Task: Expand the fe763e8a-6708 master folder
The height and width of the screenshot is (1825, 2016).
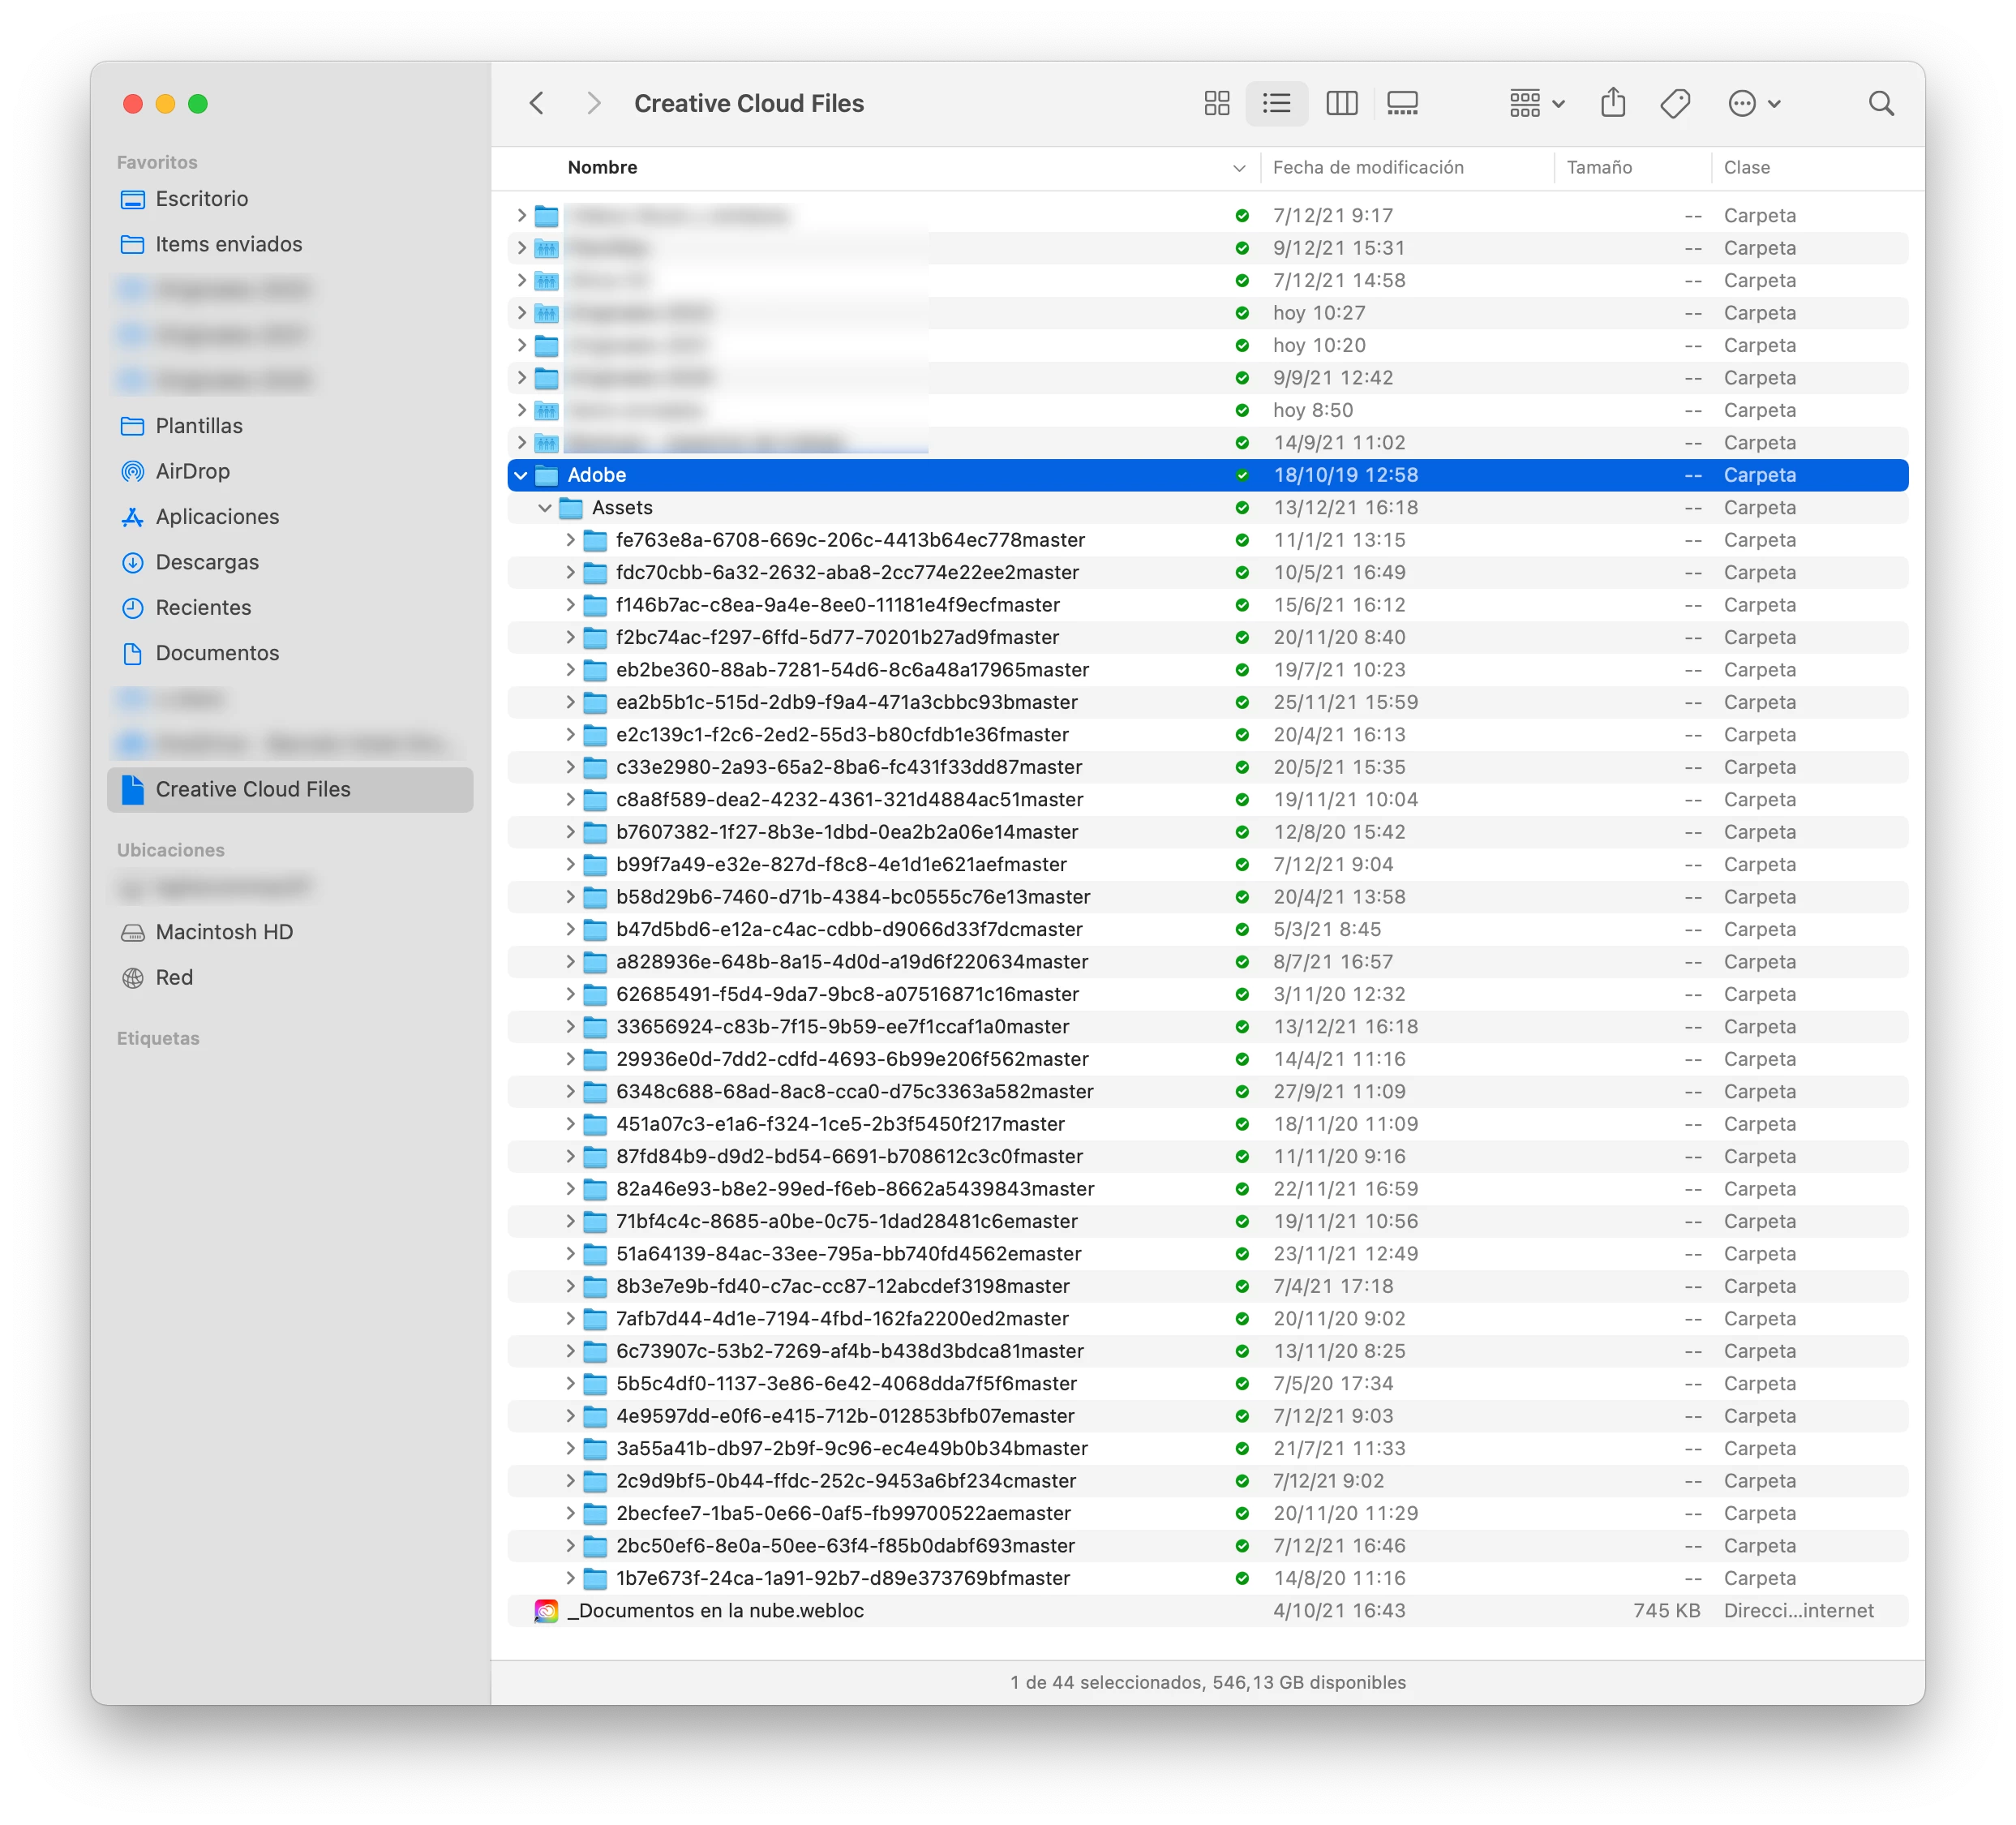Action: point(570,540)
